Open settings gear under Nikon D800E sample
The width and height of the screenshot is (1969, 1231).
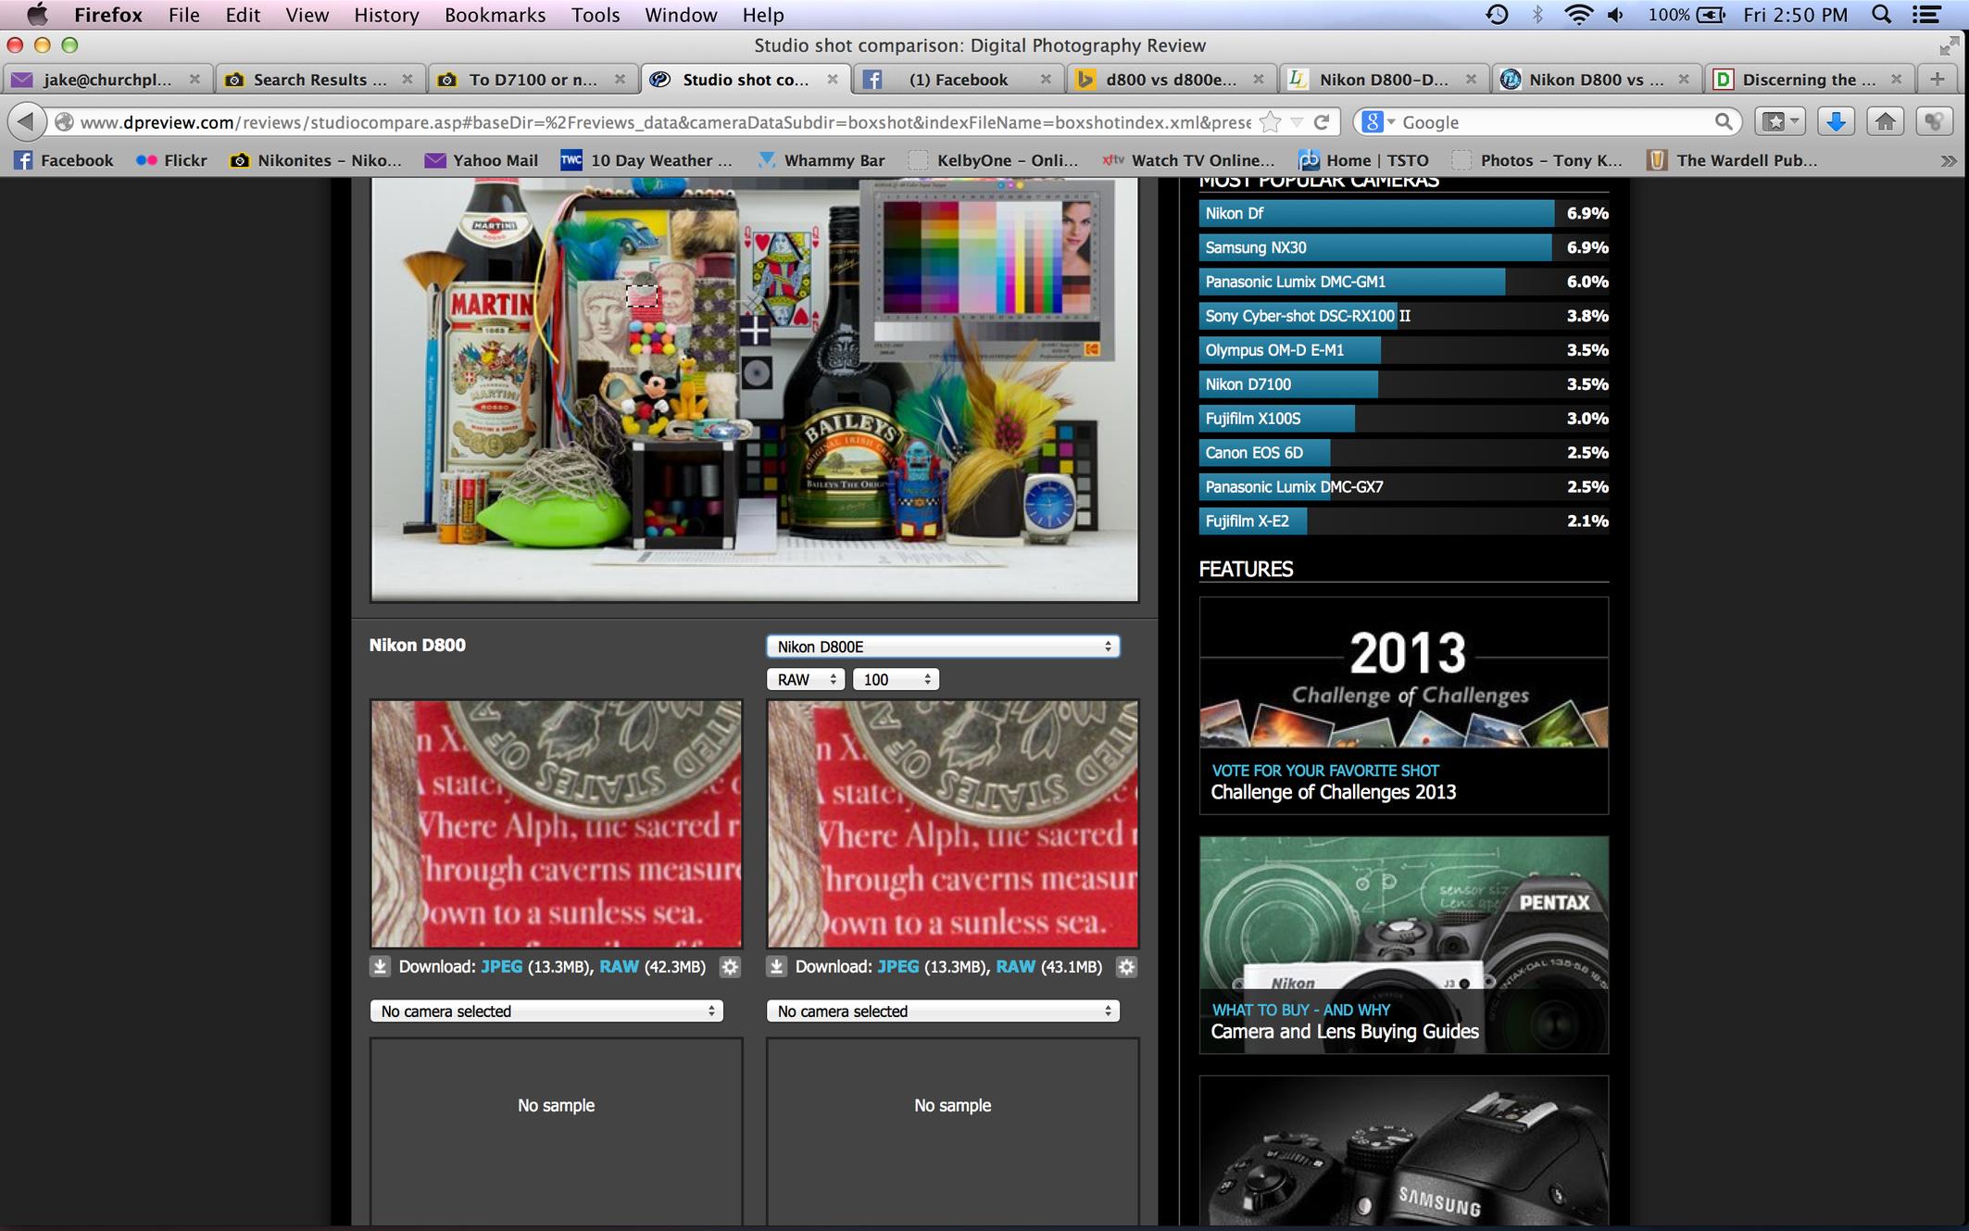coord(1126,967)
